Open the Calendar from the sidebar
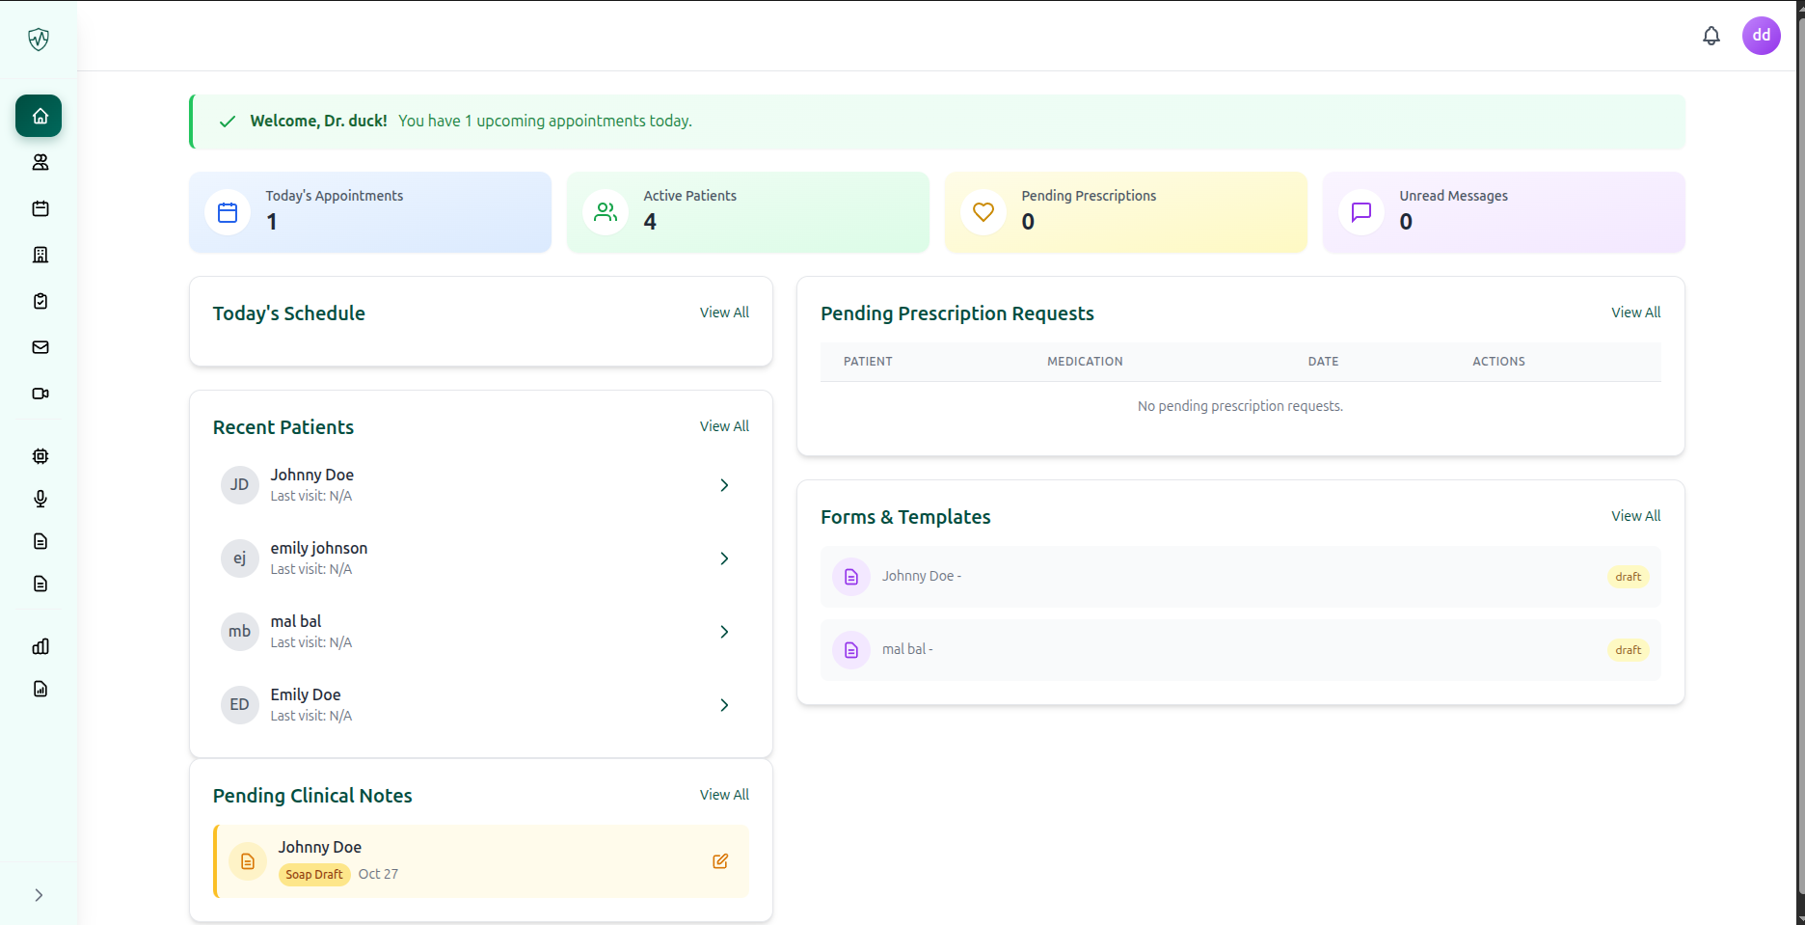This screenshot has width=1805, height=925. coord(40,208)
